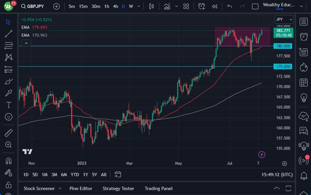
Task: Open the Text annotation tool
Action: tap(8, 105)
